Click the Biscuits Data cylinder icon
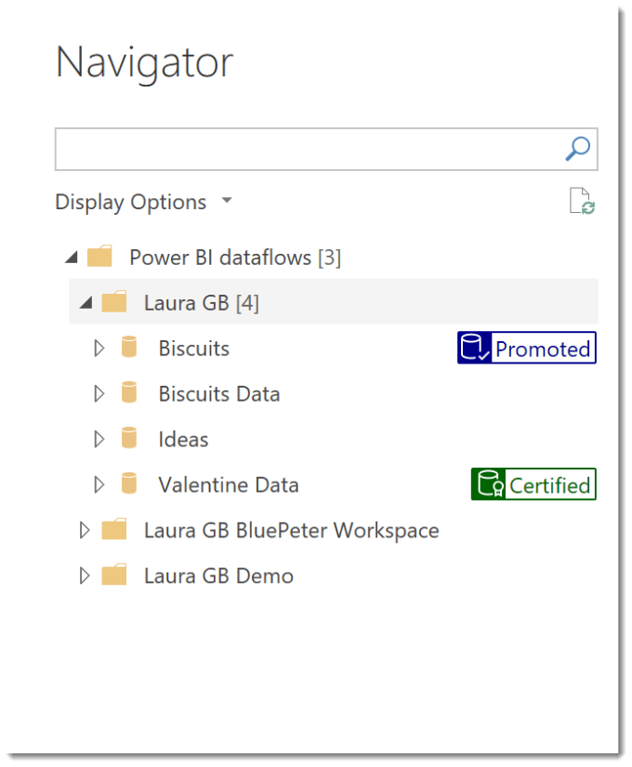632x767 pixels. (129, 392)
